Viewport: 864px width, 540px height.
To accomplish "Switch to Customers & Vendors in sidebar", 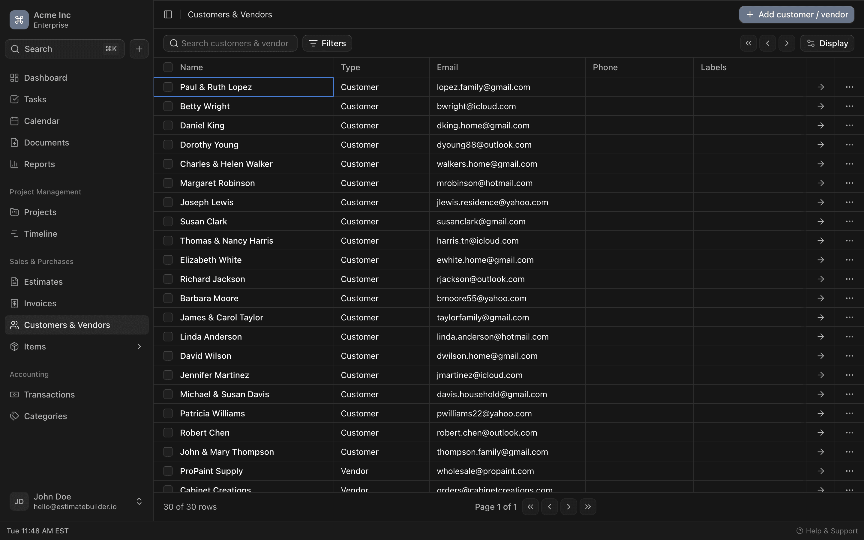I will 67,325.
